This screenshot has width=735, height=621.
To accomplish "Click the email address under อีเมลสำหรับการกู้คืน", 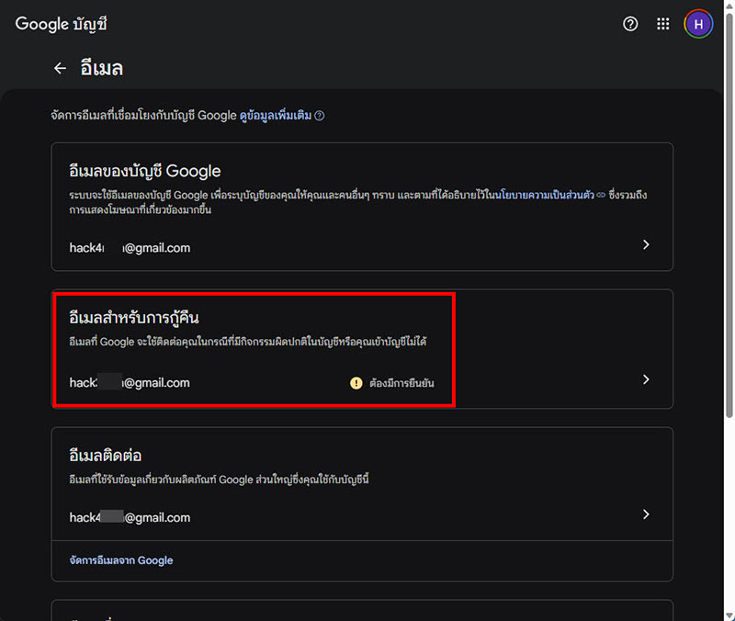I will tap(130, 383).
